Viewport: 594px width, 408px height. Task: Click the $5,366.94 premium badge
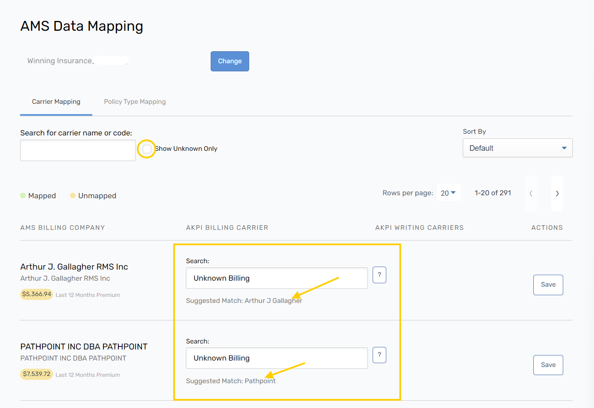(37, 294)
